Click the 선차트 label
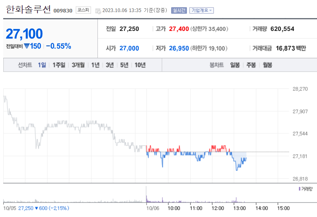 (x=25, y=65)
